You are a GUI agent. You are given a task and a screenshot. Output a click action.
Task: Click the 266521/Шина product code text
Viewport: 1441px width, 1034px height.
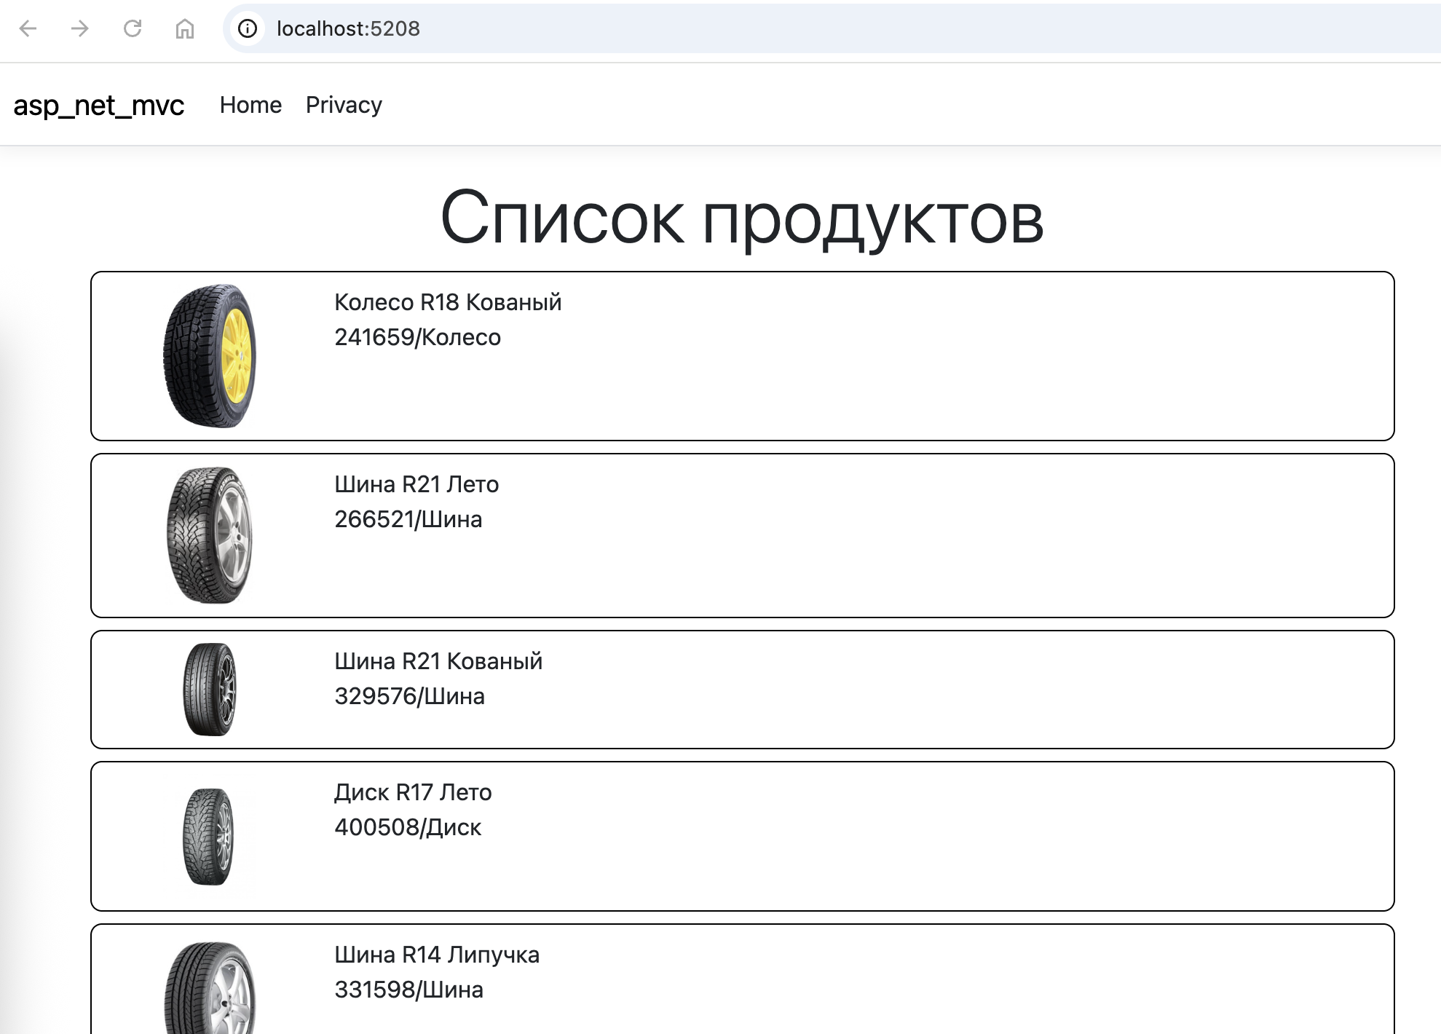click(x=408, y=519)
